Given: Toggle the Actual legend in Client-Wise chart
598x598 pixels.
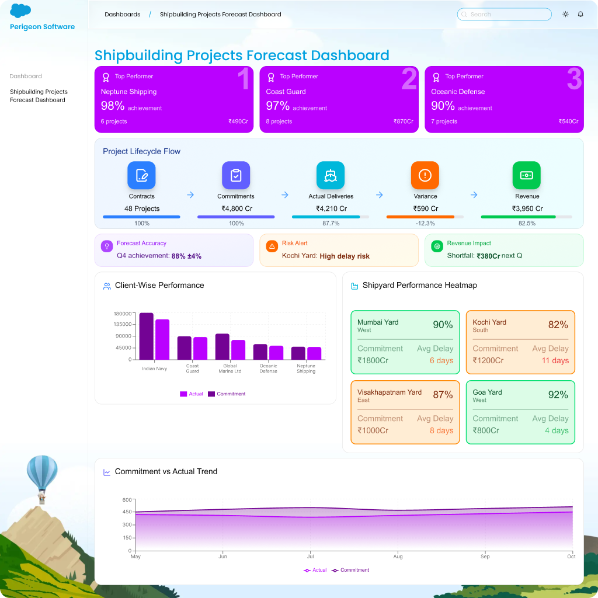Looking at the screenshot, I should click(192, 394).
